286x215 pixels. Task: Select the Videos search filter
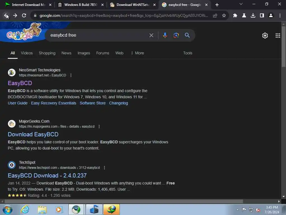[x=27, y=53]
